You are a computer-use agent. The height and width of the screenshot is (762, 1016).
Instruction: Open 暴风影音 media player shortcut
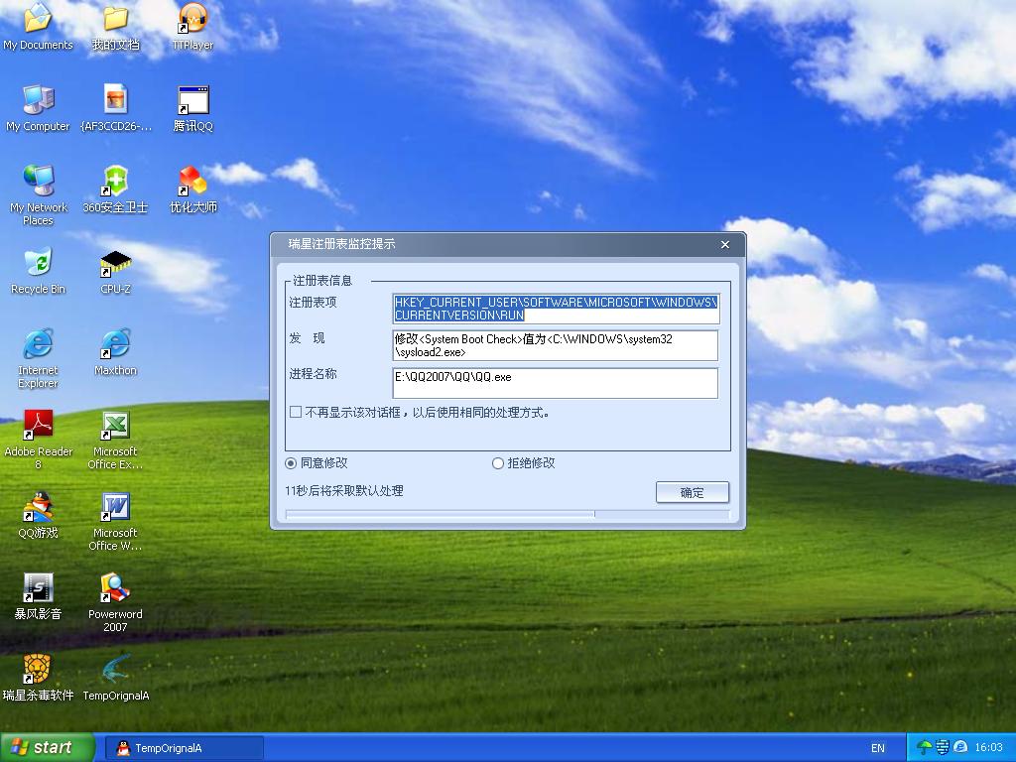38,596
